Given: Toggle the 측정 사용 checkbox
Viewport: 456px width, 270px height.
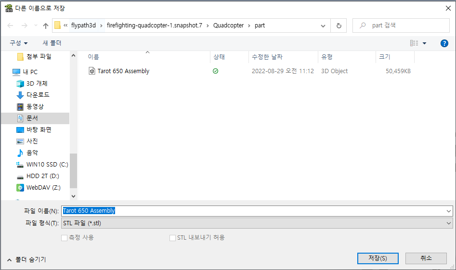Looking at the screenshot, I should tap(64, 238).
